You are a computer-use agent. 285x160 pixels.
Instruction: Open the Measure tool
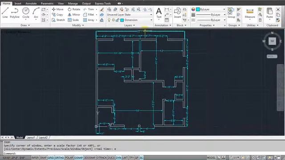(x=250, y=12)
